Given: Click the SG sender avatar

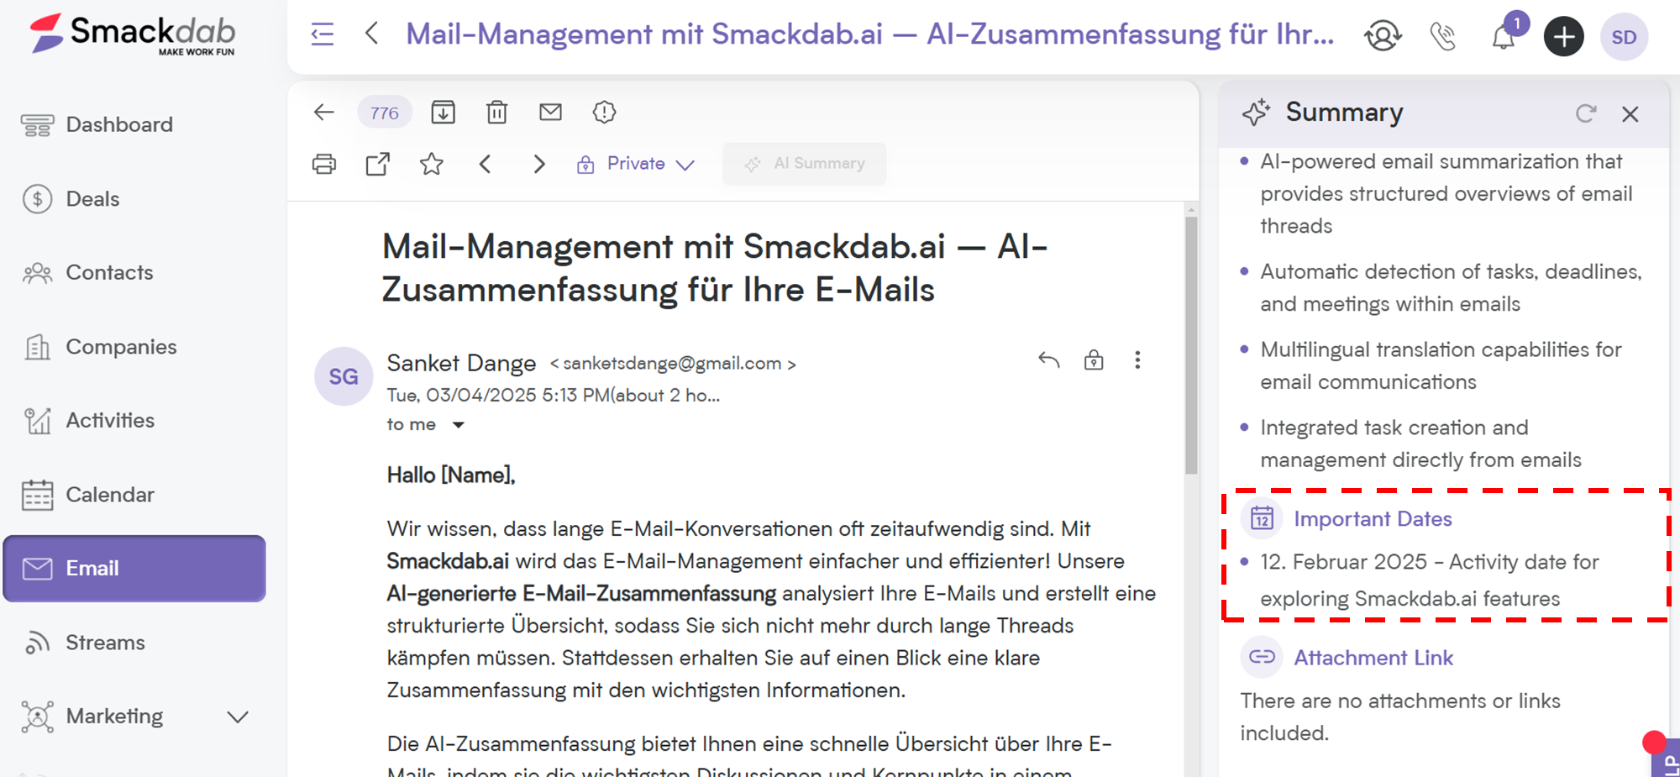Looking at the screenshot, I should (x=344, y=376).
